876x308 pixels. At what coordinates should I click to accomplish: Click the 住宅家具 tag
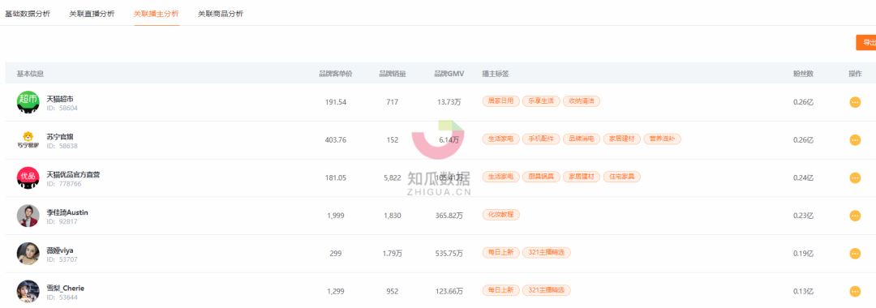click(622, 177)
